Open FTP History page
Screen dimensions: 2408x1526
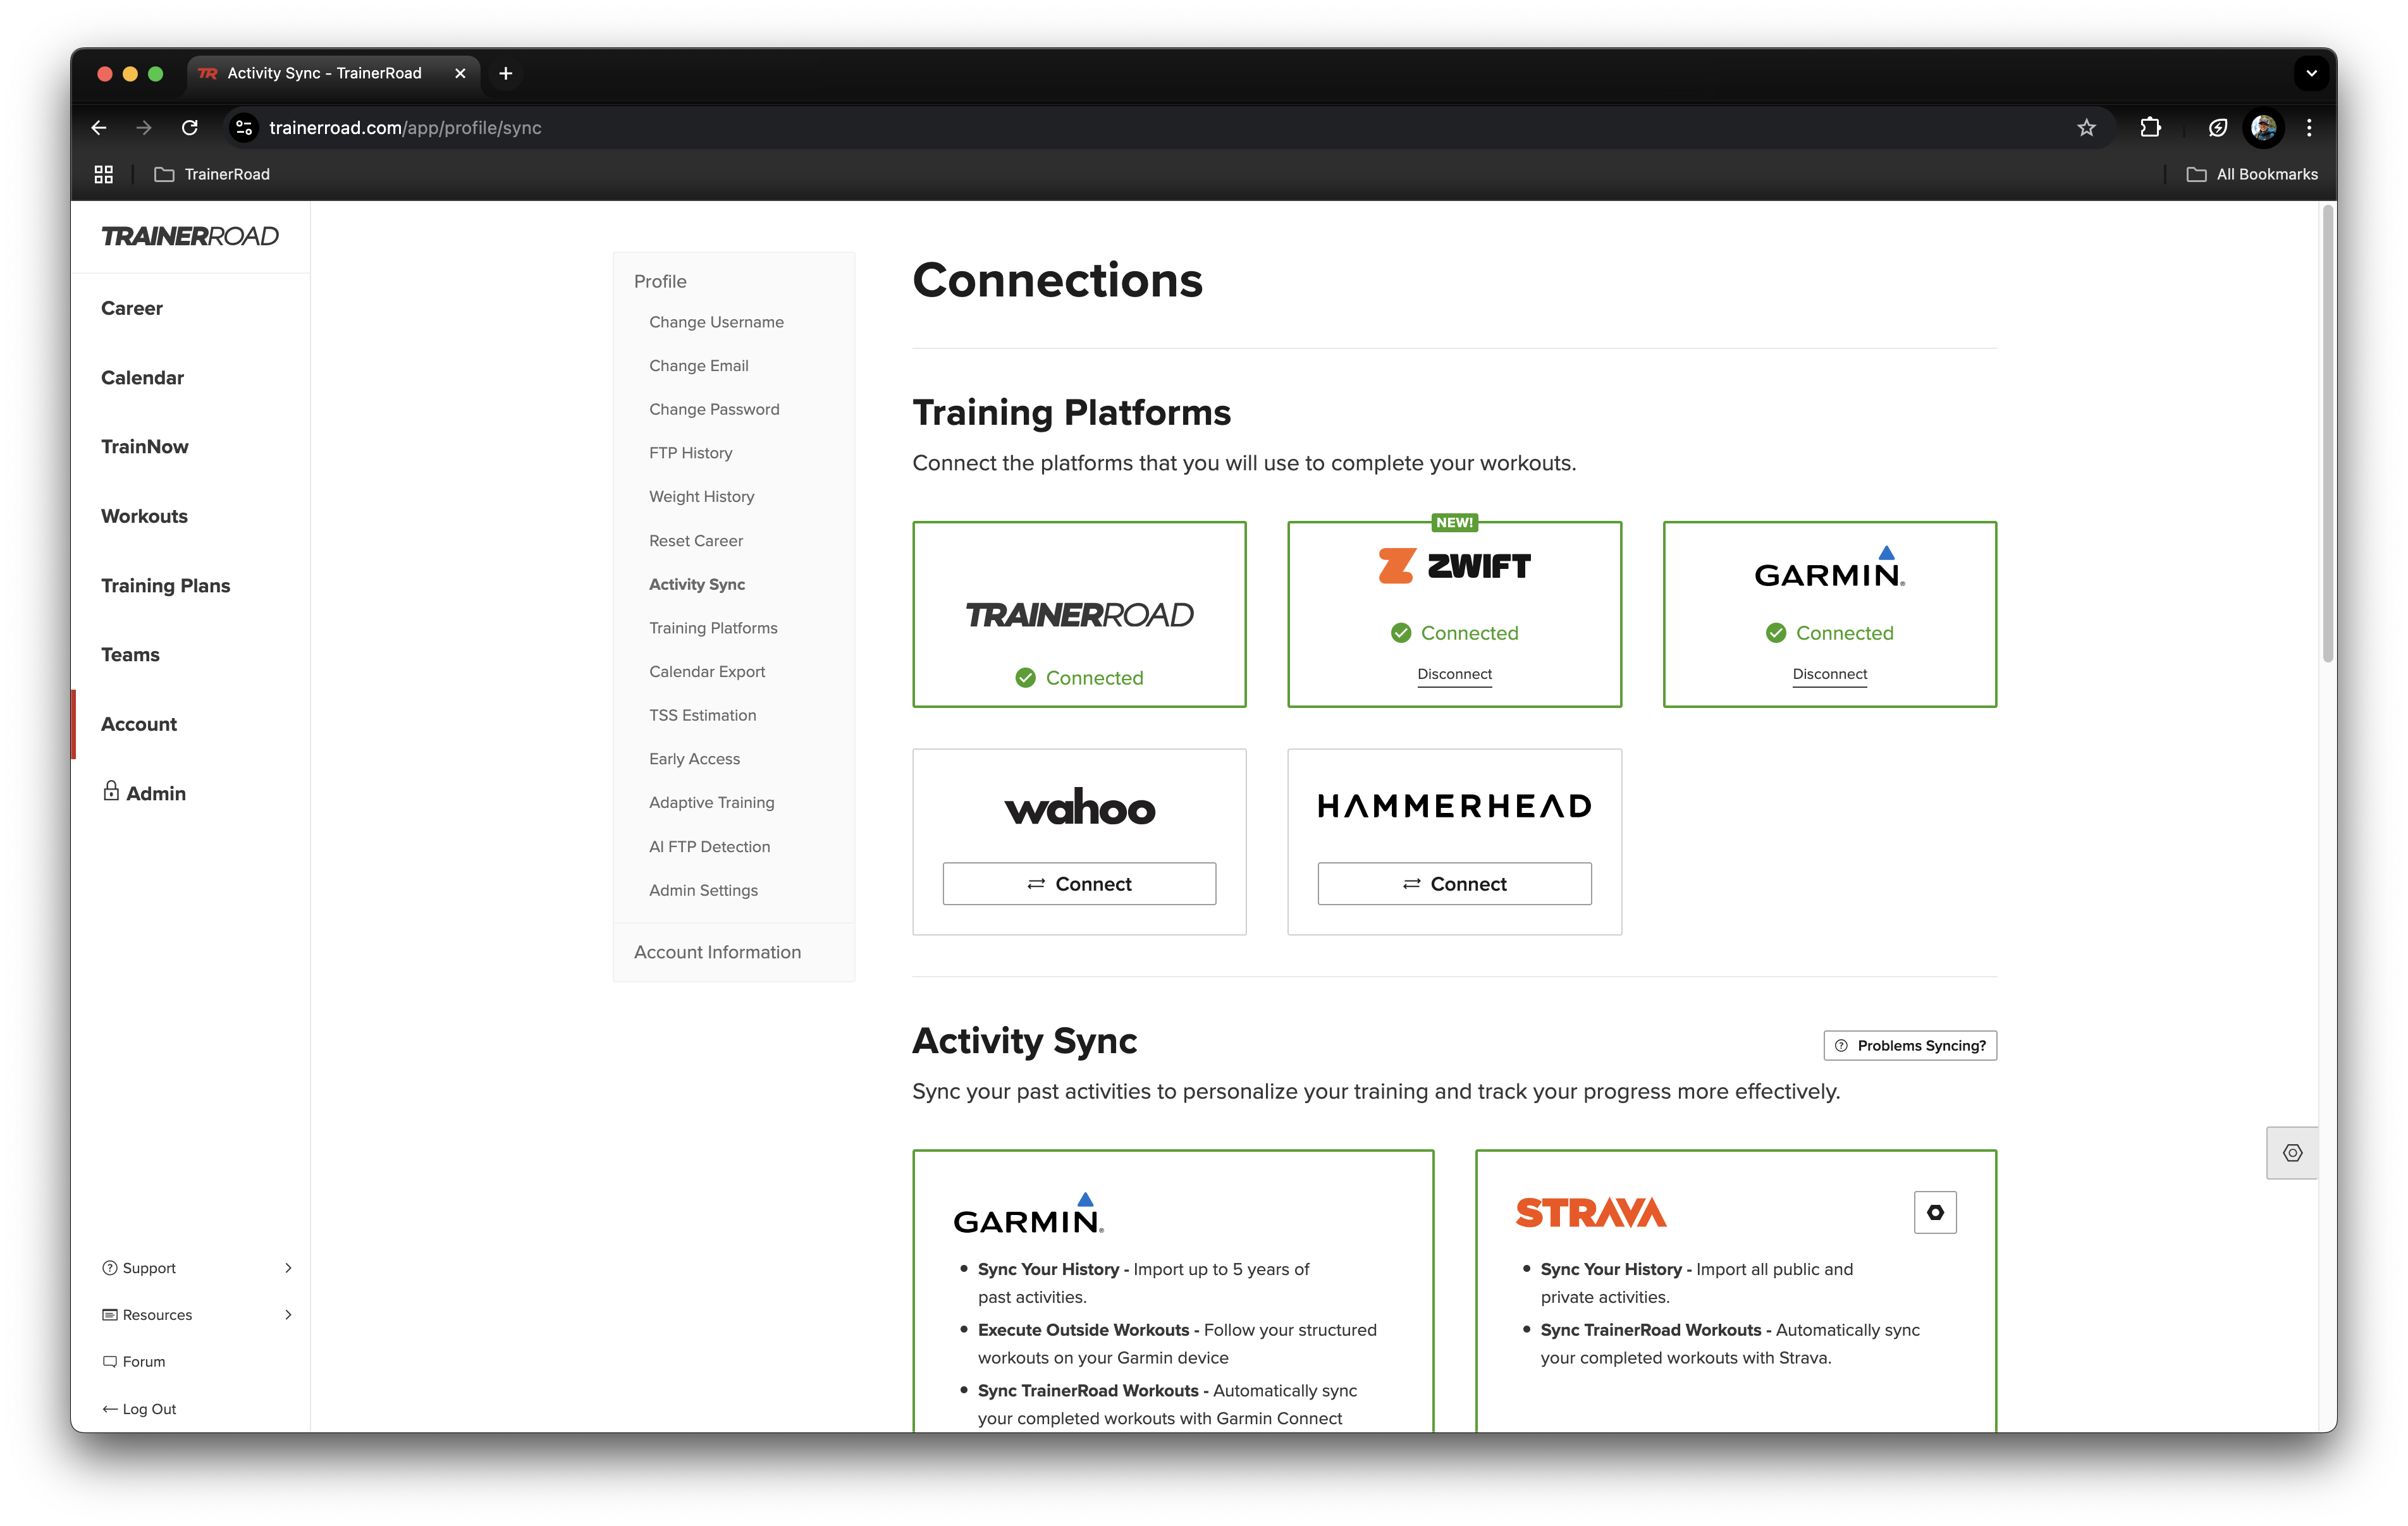(690, 453)
